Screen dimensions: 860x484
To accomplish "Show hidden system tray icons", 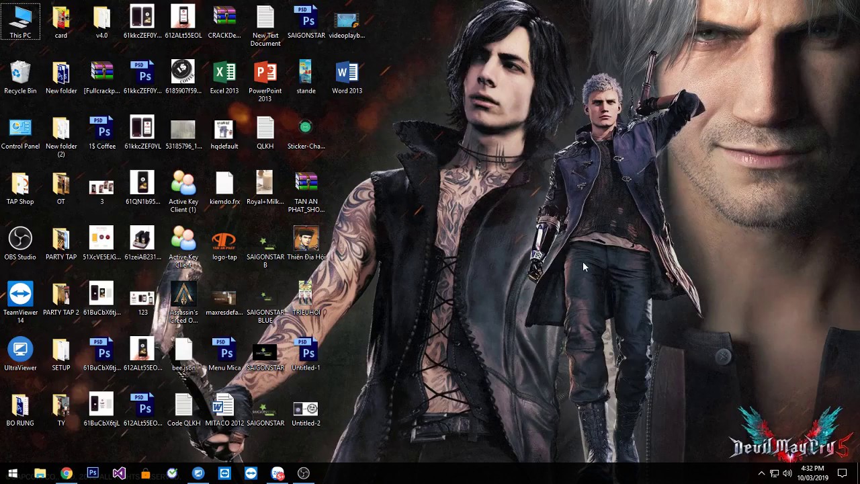I will 761,473.
